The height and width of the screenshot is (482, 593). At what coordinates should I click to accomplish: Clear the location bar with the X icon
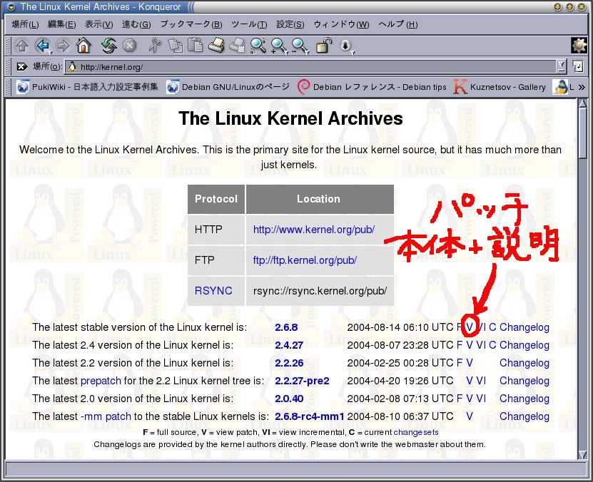[x=22, y=66]
